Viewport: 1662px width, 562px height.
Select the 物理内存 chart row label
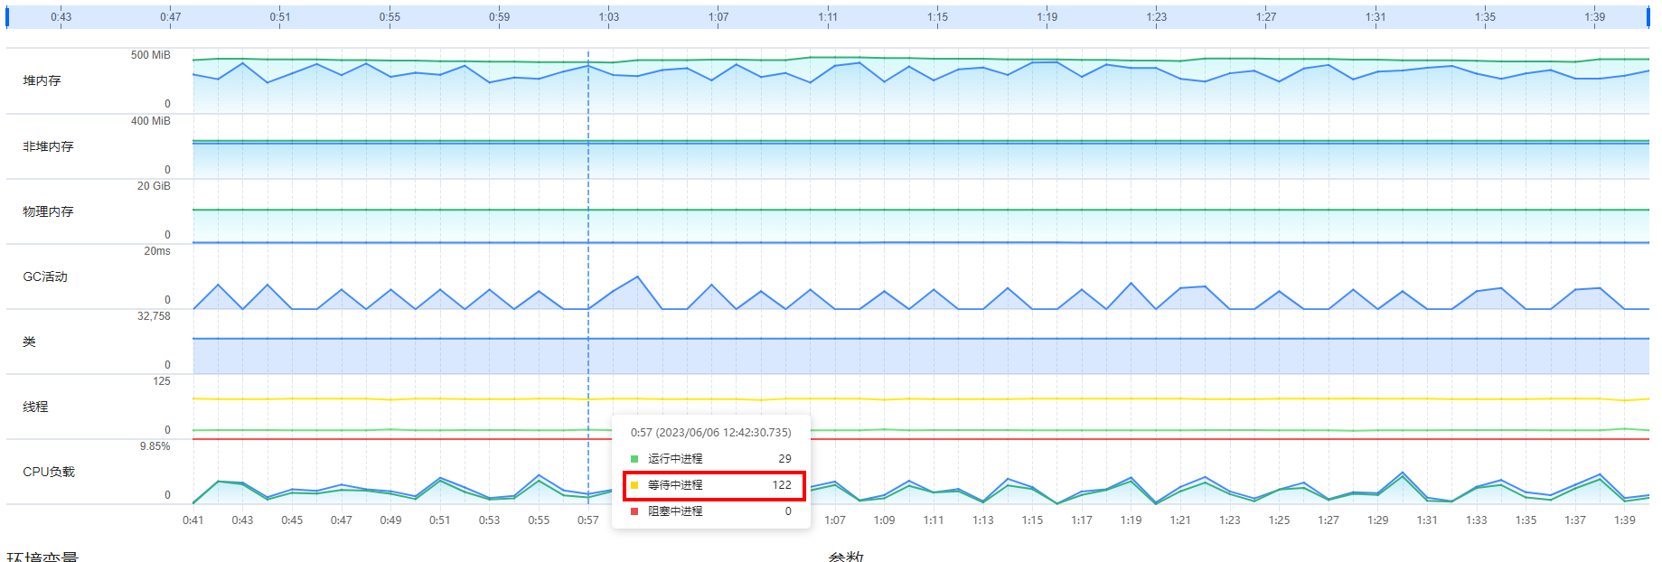[48, 211]
